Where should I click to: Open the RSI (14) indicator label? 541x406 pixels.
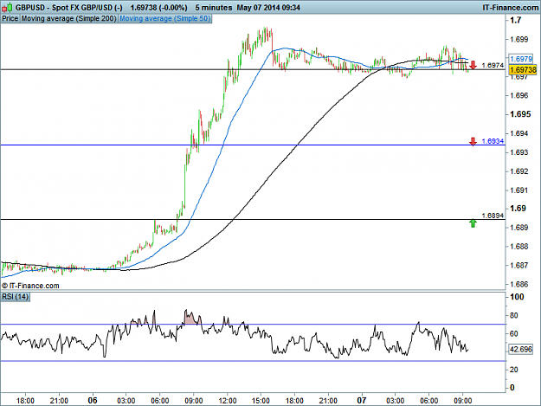click(x=16, y=297)
